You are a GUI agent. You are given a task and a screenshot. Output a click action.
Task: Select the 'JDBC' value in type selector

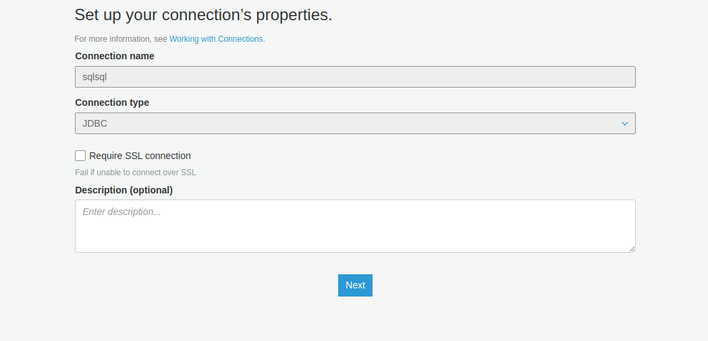coord(94,123)
